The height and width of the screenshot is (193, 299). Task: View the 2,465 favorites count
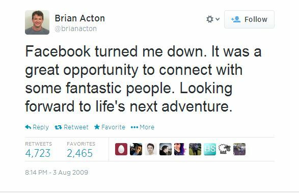coord(79,153)
